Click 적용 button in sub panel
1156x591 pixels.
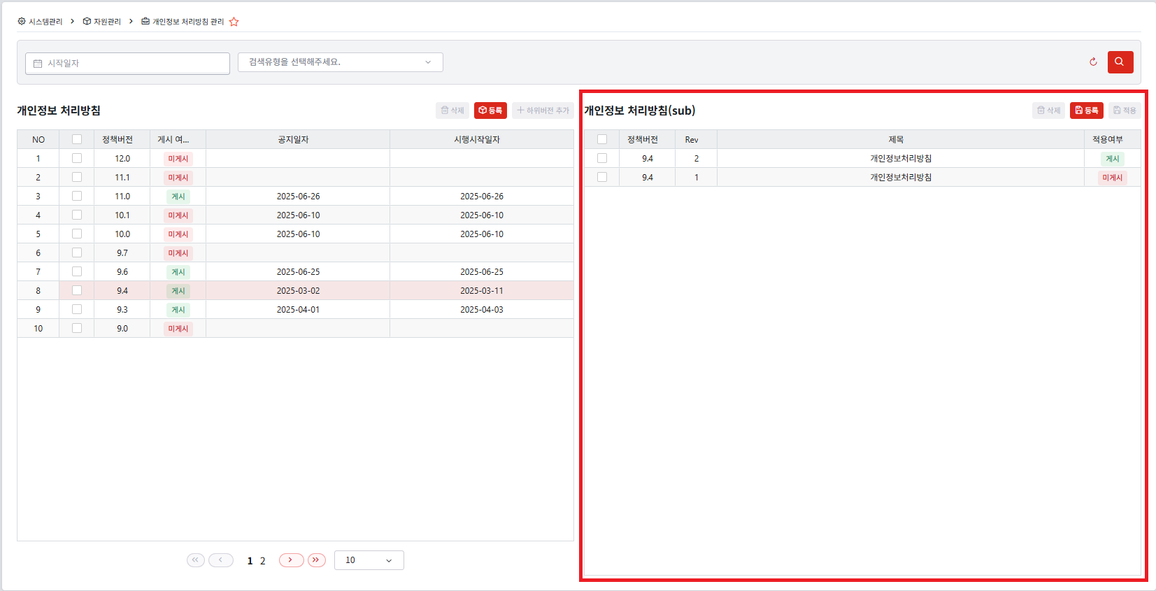pos(1125,111)
